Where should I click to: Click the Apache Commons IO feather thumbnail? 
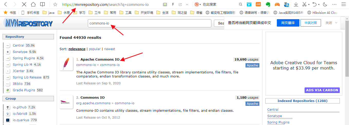click(x=66, y=64)
